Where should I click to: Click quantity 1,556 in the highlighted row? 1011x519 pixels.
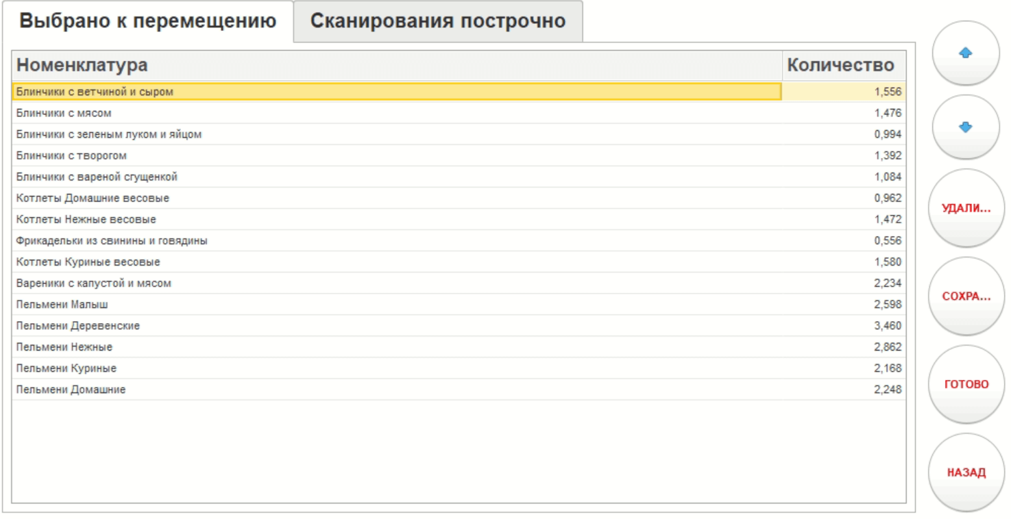pyautogui.click(x=888, y=92)
